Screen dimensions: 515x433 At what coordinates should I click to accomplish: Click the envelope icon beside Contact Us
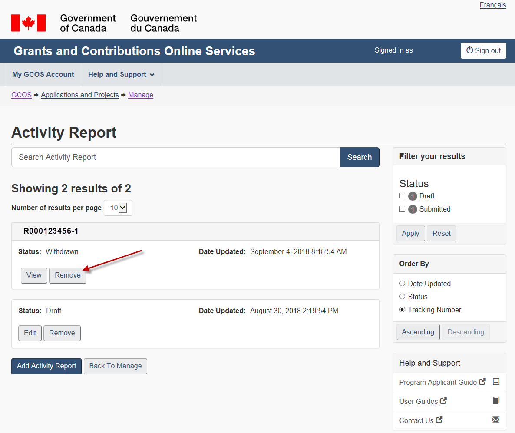(496, 420)
